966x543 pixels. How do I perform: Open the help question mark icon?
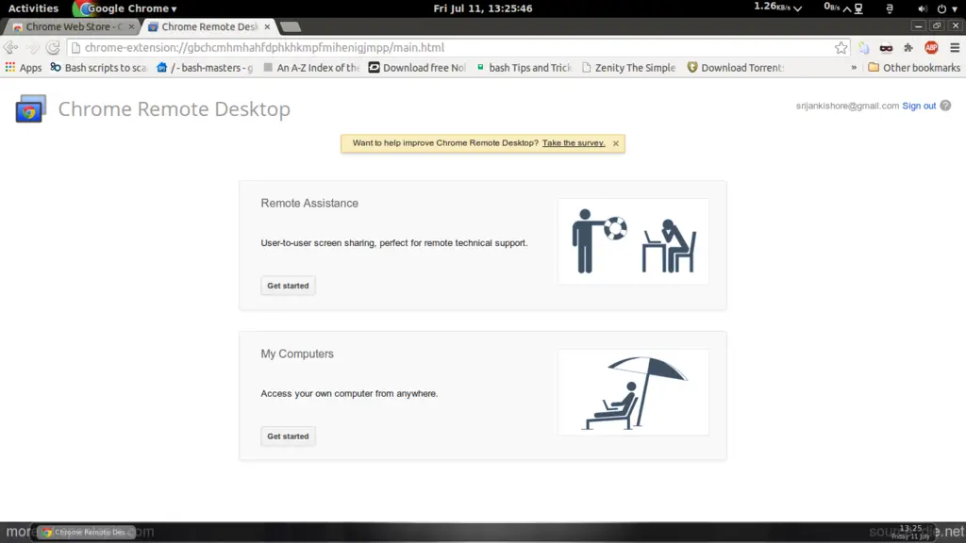tap(945, 106)
